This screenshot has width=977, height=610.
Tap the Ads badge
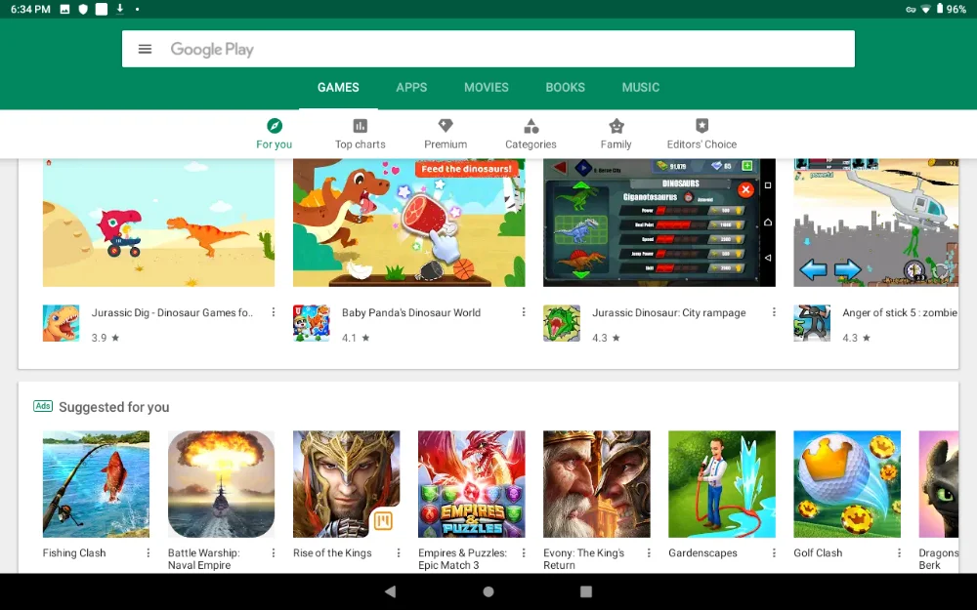coord(43,406)
